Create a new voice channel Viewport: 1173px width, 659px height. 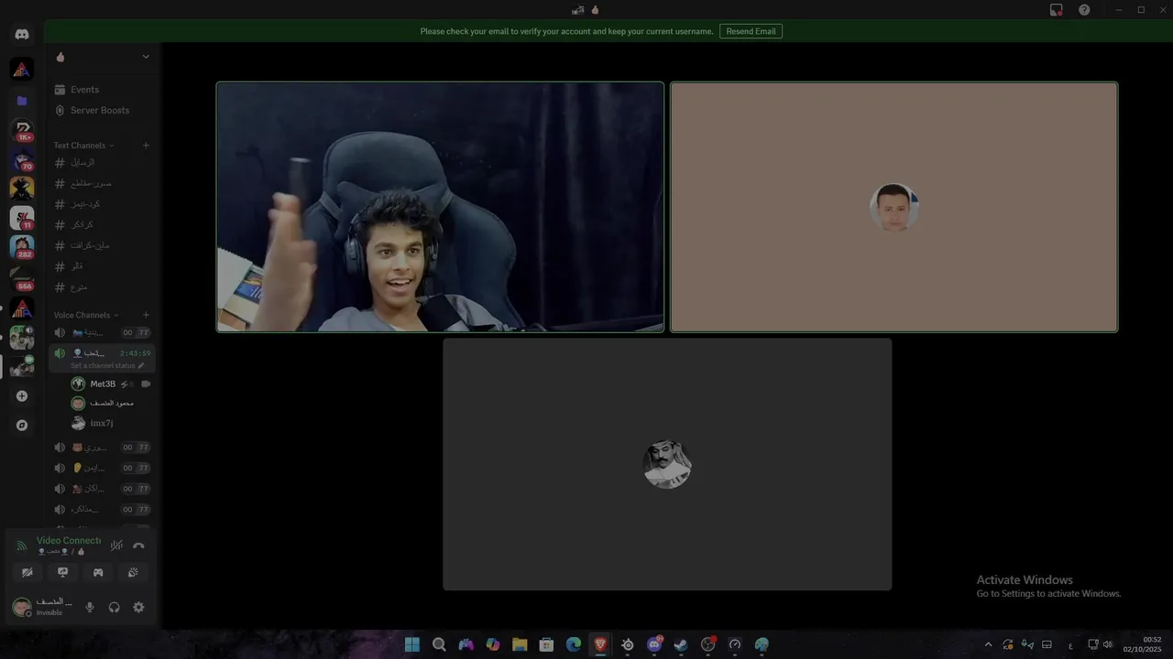pos(146,315)
